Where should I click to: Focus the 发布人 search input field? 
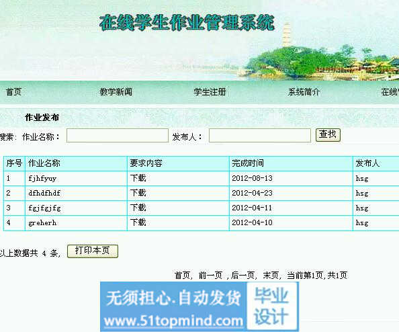click(x=260, y=136)
